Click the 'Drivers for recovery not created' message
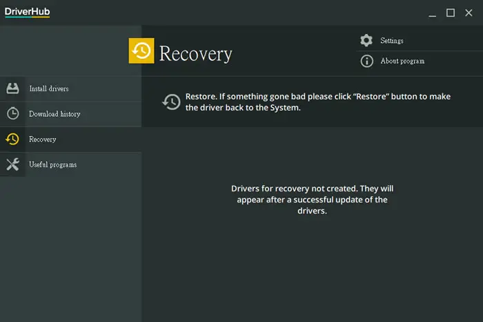 tap(312, 200)
